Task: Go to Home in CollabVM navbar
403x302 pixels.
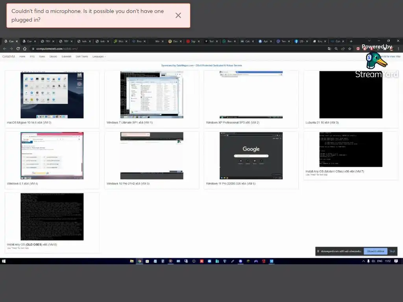Action: (22, 57)
